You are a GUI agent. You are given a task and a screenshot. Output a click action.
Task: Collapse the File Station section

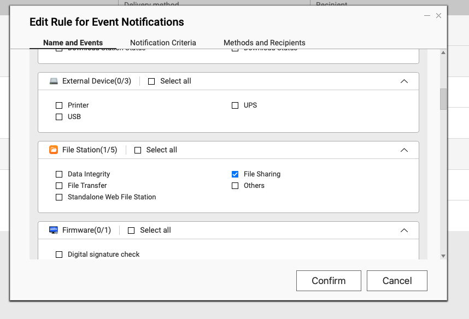click(x=404, y=150)
